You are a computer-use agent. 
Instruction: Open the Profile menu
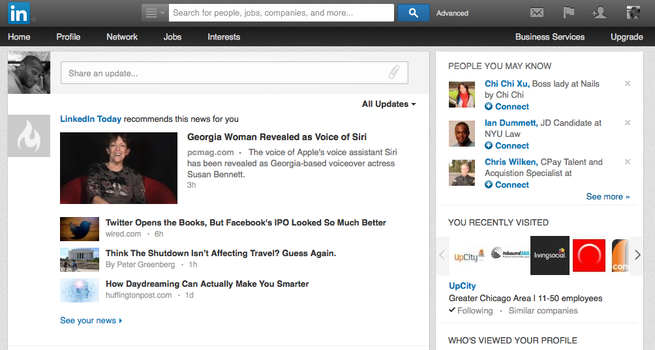68,36
